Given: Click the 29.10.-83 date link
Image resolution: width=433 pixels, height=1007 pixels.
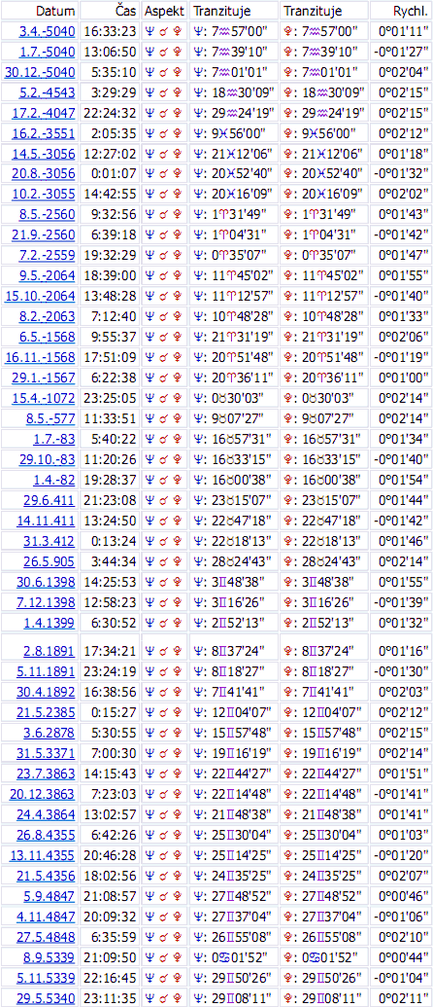Looking at the screenshot, I should point(48,459).
